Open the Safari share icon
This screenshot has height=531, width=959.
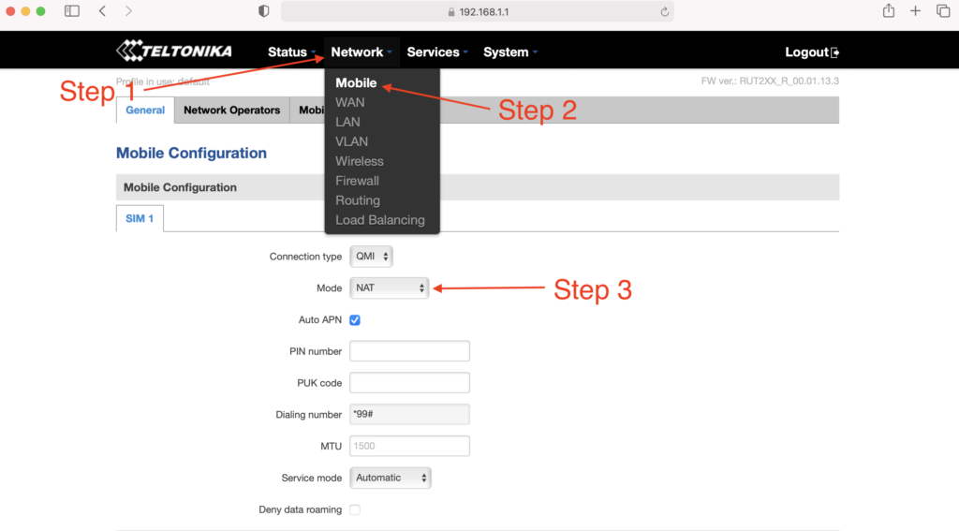(888, 11)
